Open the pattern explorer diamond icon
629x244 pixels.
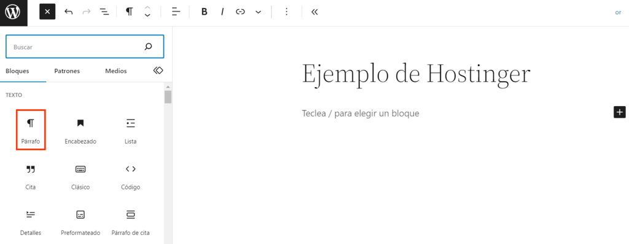tap(158, 71)
